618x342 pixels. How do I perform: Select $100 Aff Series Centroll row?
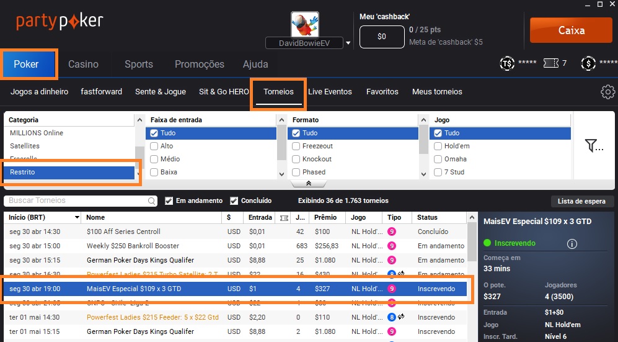coord(236,232)
